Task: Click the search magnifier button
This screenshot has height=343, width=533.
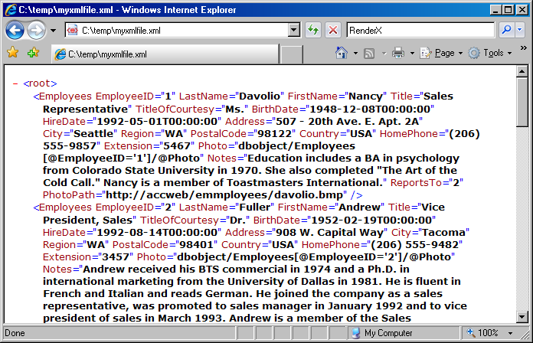Action: point(507,30)
